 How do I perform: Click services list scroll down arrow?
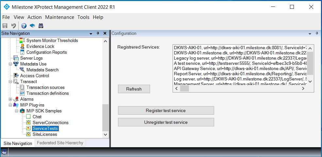click(x=310, y=81)
